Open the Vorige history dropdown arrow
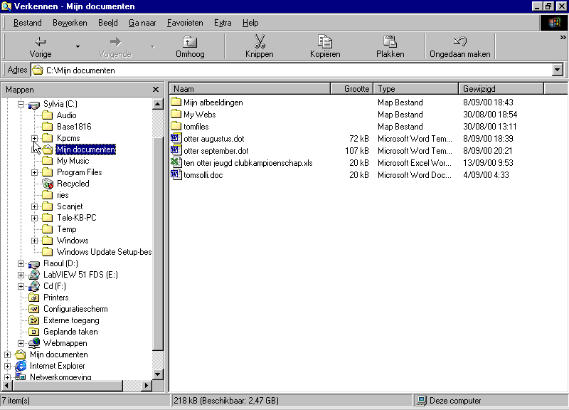569x410 pixels. tap(78, 47)
